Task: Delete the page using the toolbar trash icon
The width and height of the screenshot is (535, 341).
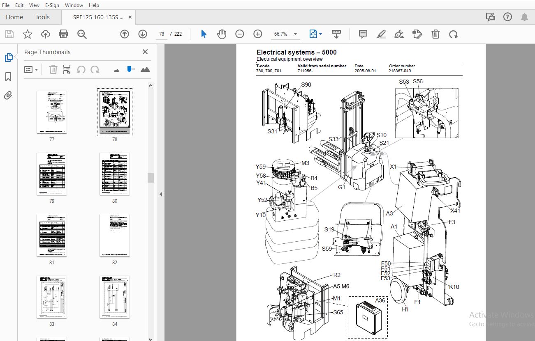Action: pos(435,34)
